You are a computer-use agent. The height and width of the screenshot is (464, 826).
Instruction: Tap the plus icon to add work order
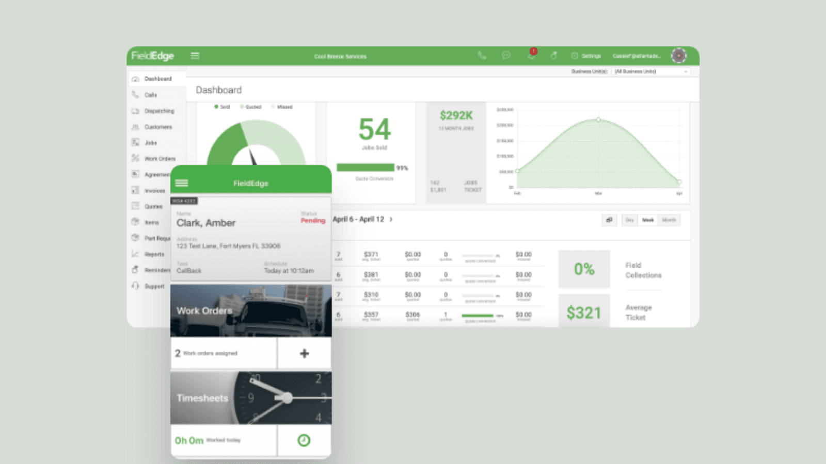[x=305, y=354]
